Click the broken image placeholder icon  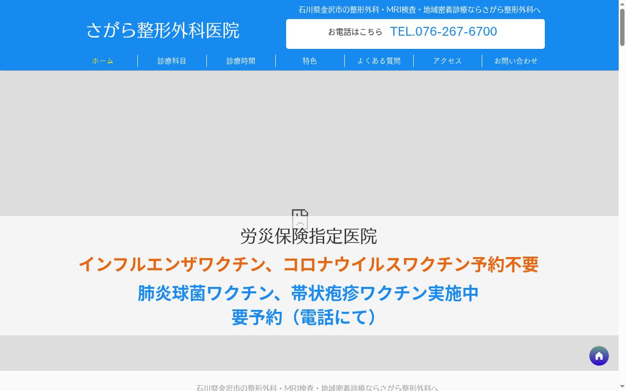point(300,218)
